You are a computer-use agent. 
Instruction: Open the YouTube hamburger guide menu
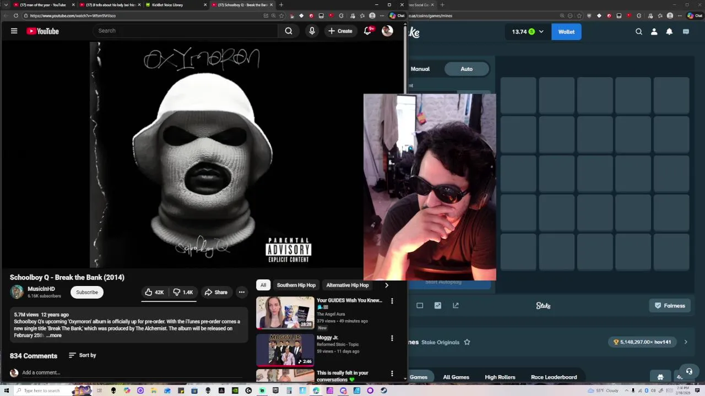pos(14,31)
